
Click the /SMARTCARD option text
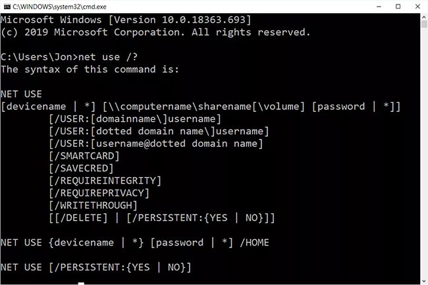coord(84,155)
